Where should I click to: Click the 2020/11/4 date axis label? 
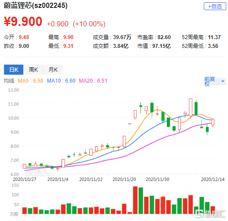pyautogui.click(x=58, y=179)
